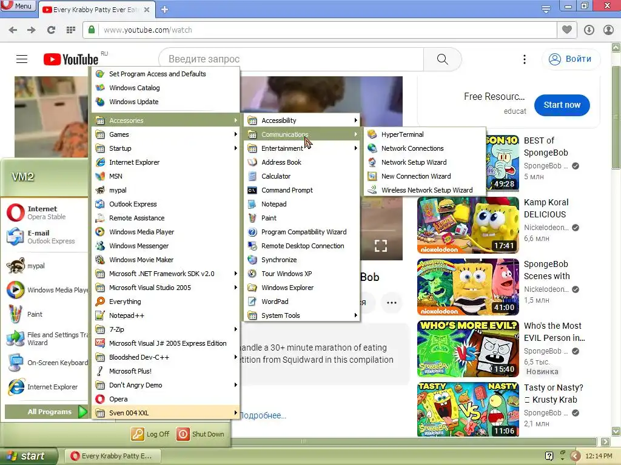Open YouTube hamburger guide menu
The height and width of the screenshot is (465, 621).
click(x=22, y=59)
